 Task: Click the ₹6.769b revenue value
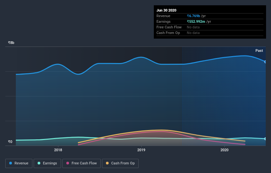click(193, 16)
